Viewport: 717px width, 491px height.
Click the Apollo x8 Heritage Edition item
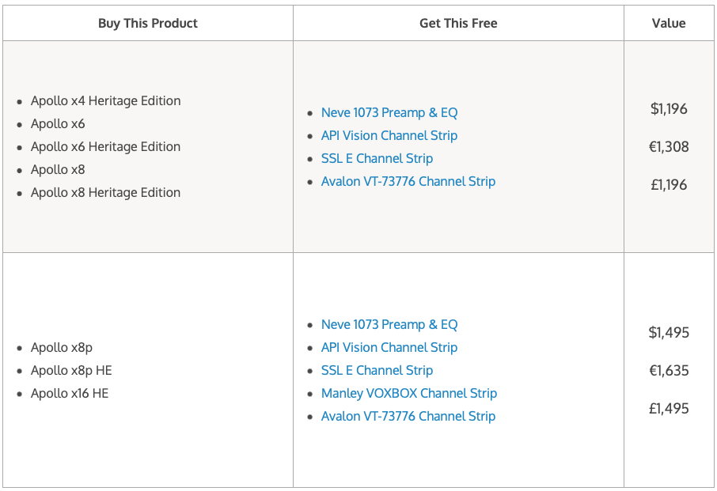coord(105,193)
